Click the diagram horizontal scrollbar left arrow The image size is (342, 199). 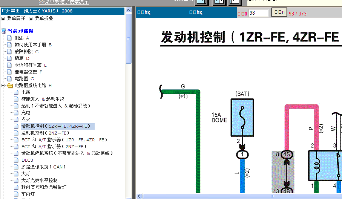(139, 196)
